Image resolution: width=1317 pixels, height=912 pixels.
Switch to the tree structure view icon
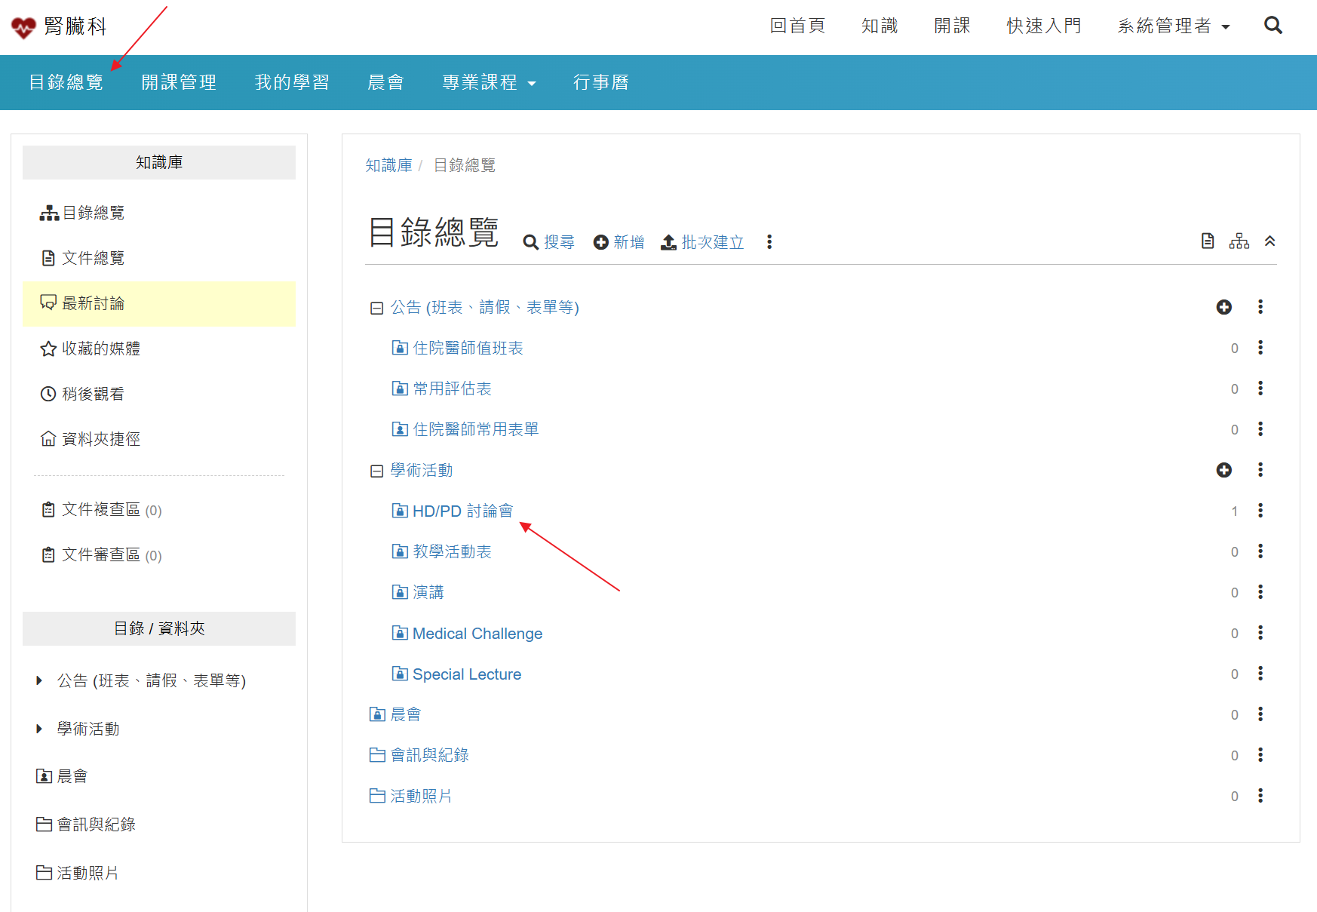pyautogui.click(x=1239, y=241)
